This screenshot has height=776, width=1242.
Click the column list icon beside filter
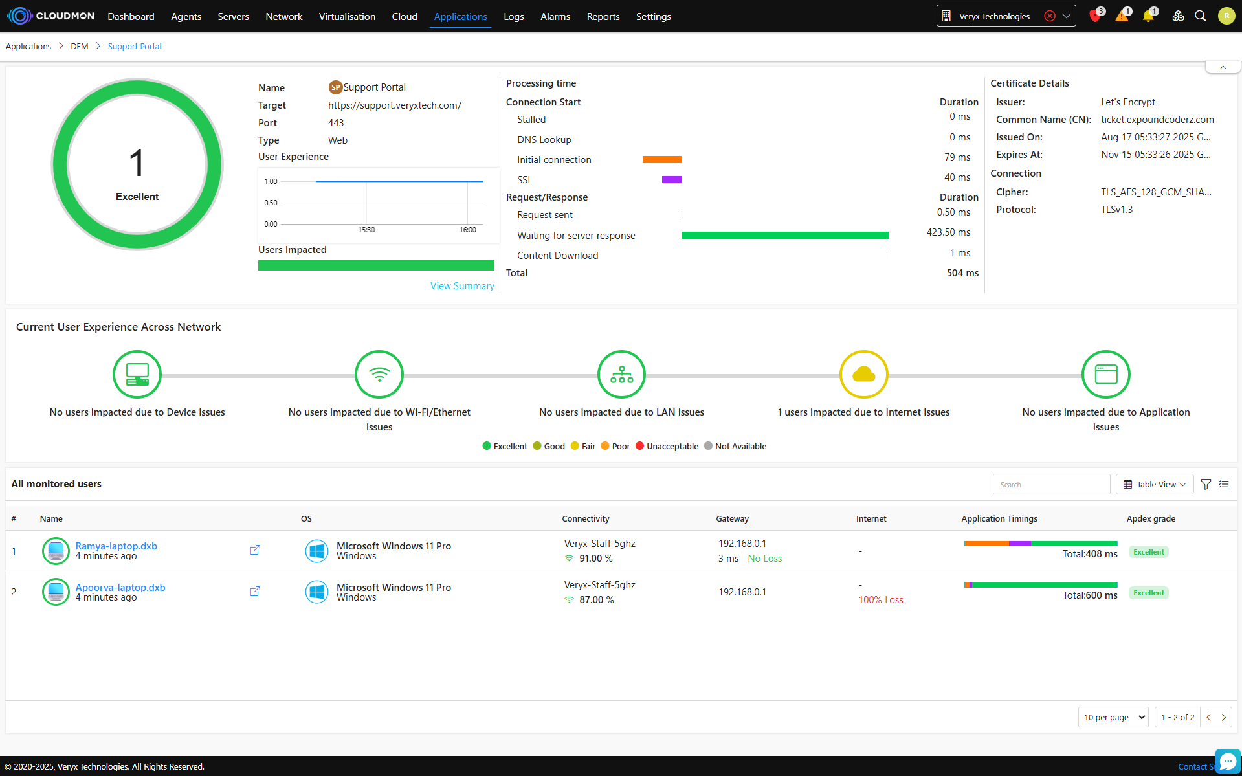point(1224,484)
